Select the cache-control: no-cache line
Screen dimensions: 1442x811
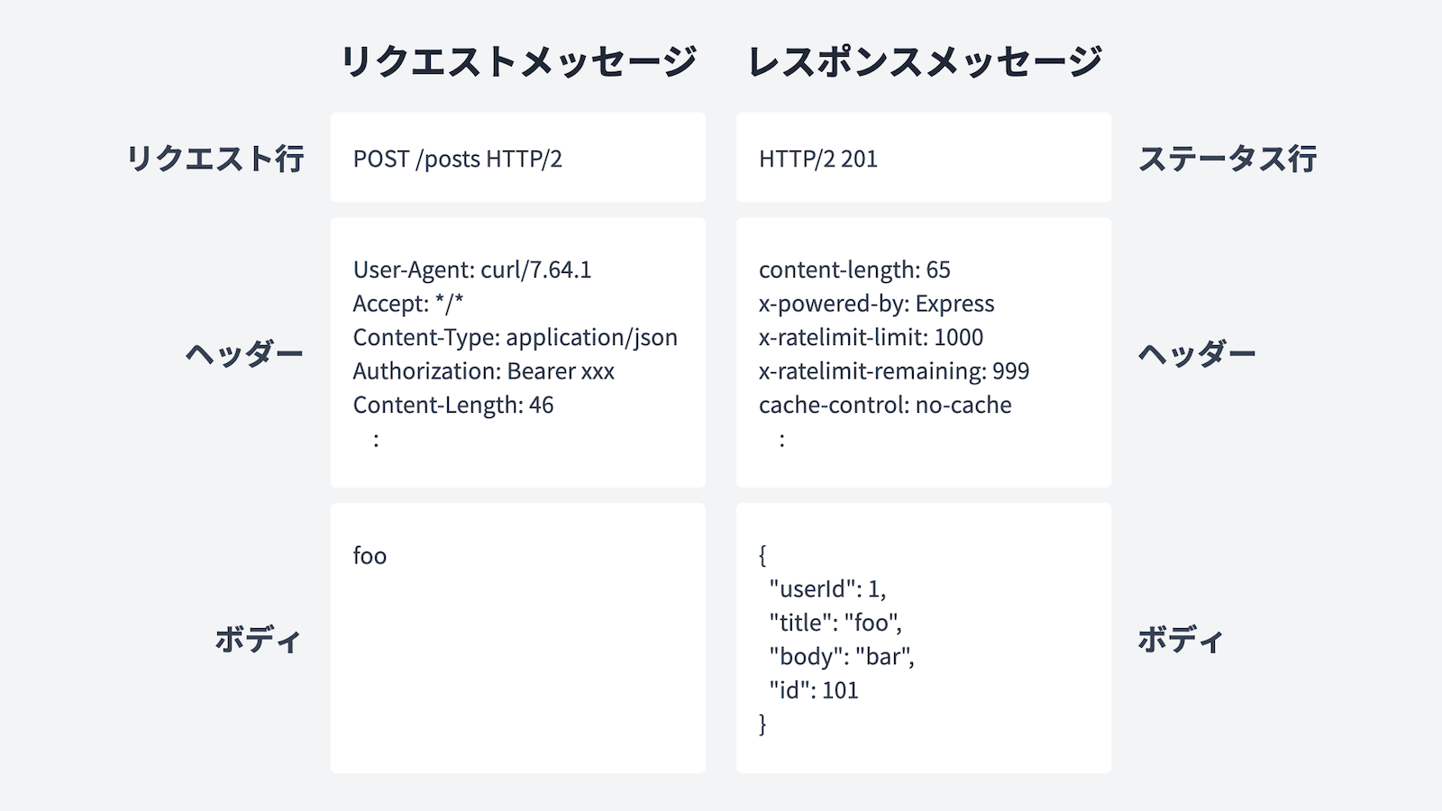tap(885, 405)
